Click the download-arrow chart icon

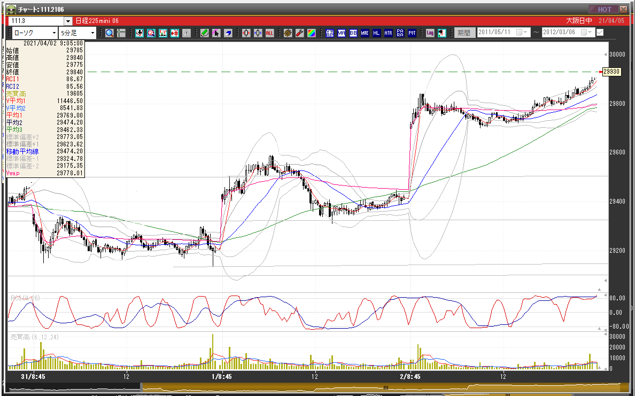click(140, 33)
